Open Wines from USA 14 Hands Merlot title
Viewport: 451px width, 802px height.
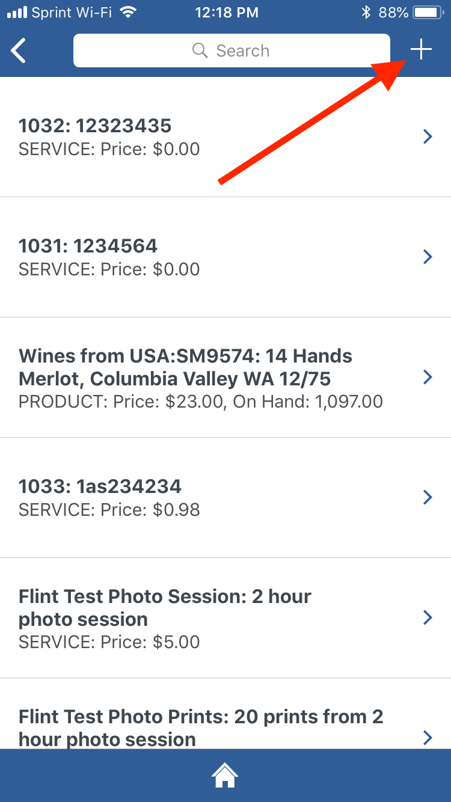(185, 367)
